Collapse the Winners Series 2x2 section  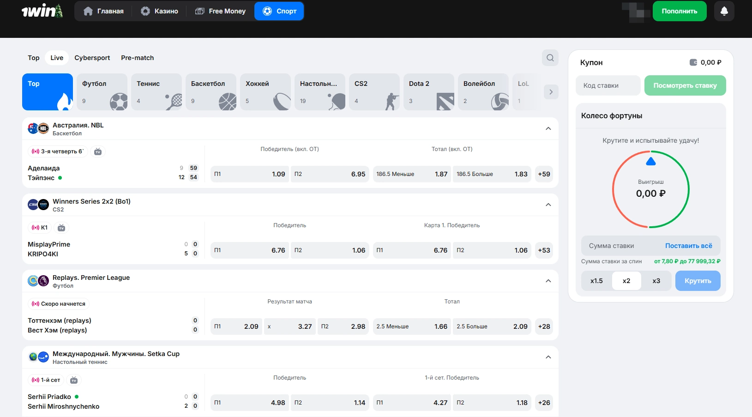tap(548, 205)
